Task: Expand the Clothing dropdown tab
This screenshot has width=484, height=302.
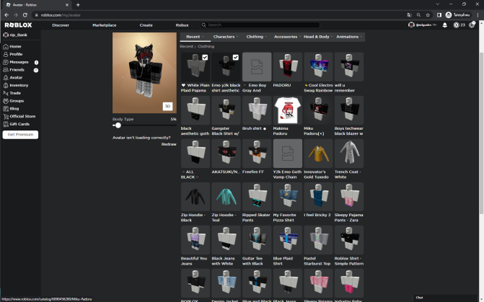Action: click(257, 37)
